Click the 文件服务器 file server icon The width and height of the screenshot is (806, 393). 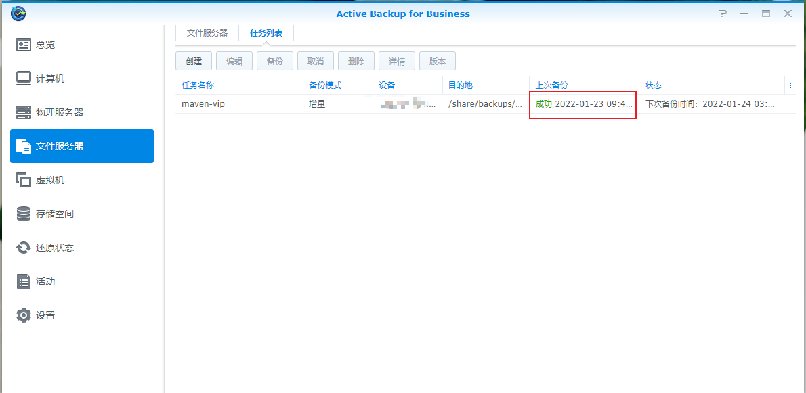(x=24, y=146)
